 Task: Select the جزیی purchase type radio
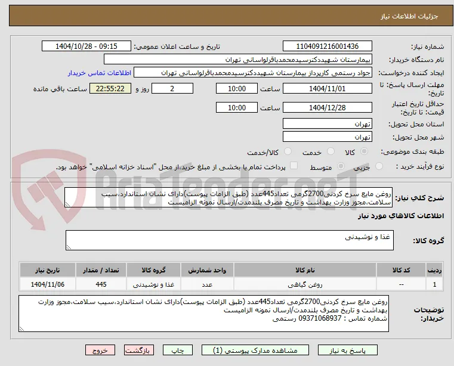pyautogui.click(x=379, y=166)
